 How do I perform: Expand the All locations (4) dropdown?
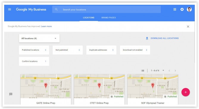39,38
